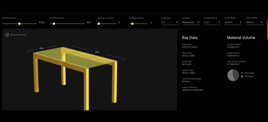Click the Building Stories slider handle

pyautogui.click(x=132, y=24)
